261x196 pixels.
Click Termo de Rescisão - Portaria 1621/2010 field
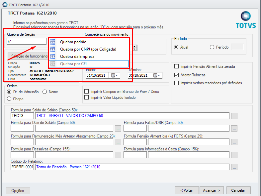132,167
